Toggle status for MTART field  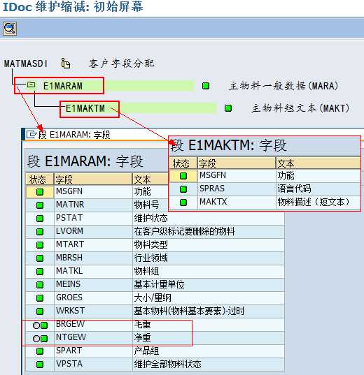[40, 245]
